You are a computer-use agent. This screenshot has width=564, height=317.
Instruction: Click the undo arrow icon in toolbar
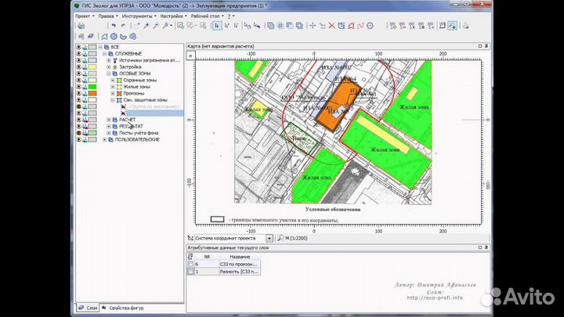tap(113, 26)
